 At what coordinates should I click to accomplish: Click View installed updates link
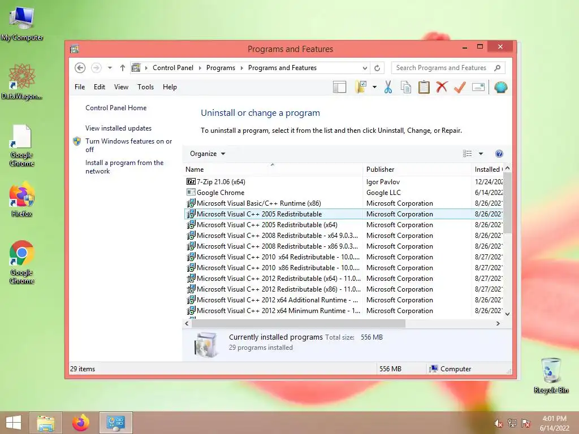click(x=119, y=128)
